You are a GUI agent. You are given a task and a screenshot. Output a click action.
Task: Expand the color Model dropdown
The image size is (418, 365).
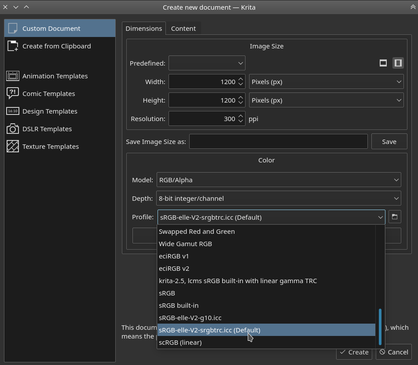(279, 180)
